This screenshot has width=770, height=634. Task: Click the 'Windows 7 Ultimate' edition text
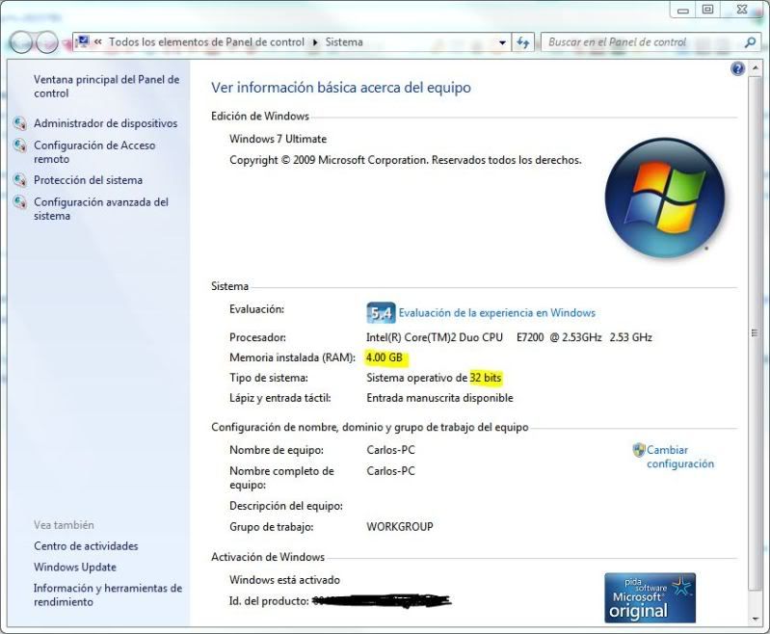(278, 139)
